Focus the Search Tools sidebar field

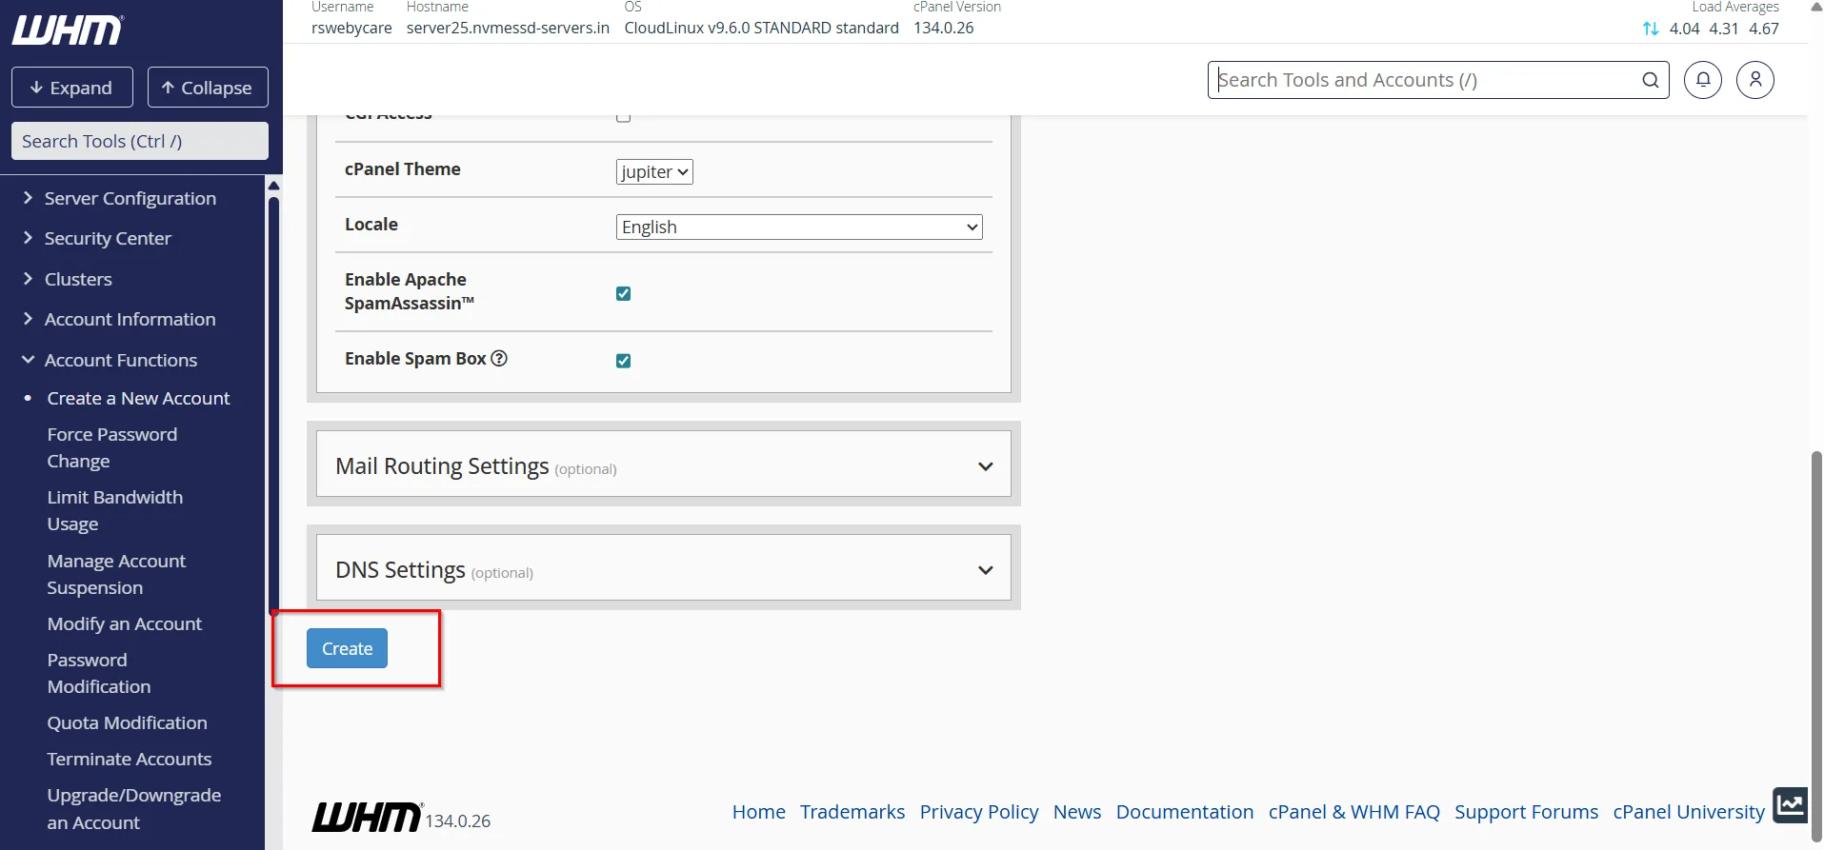point(140,141)
